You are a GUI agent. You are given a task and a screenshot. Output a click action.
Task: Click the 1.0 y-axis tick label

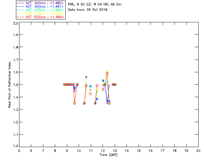(x=16, y=146)
